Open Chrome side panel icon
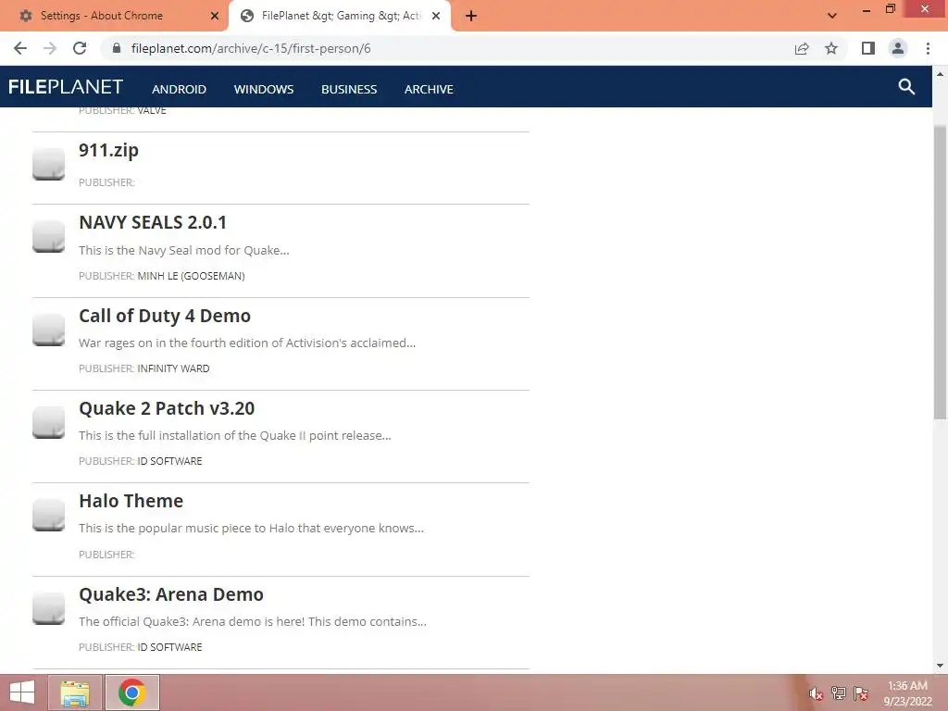 pos(868,48)
